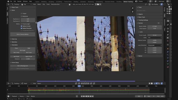178x100 pixels.
Task: Open the Render menu
Action: click(x=19, y=1)
